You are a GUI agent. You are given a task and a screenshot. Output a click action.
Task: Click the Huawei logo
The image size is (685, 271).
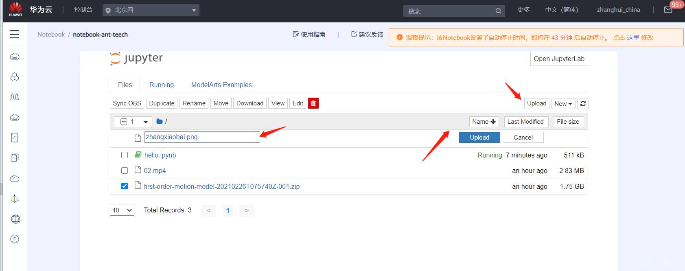[x=15, y=9]
